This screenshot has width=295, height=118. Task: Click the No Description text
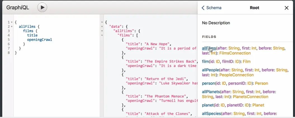(x=216, y=23)
